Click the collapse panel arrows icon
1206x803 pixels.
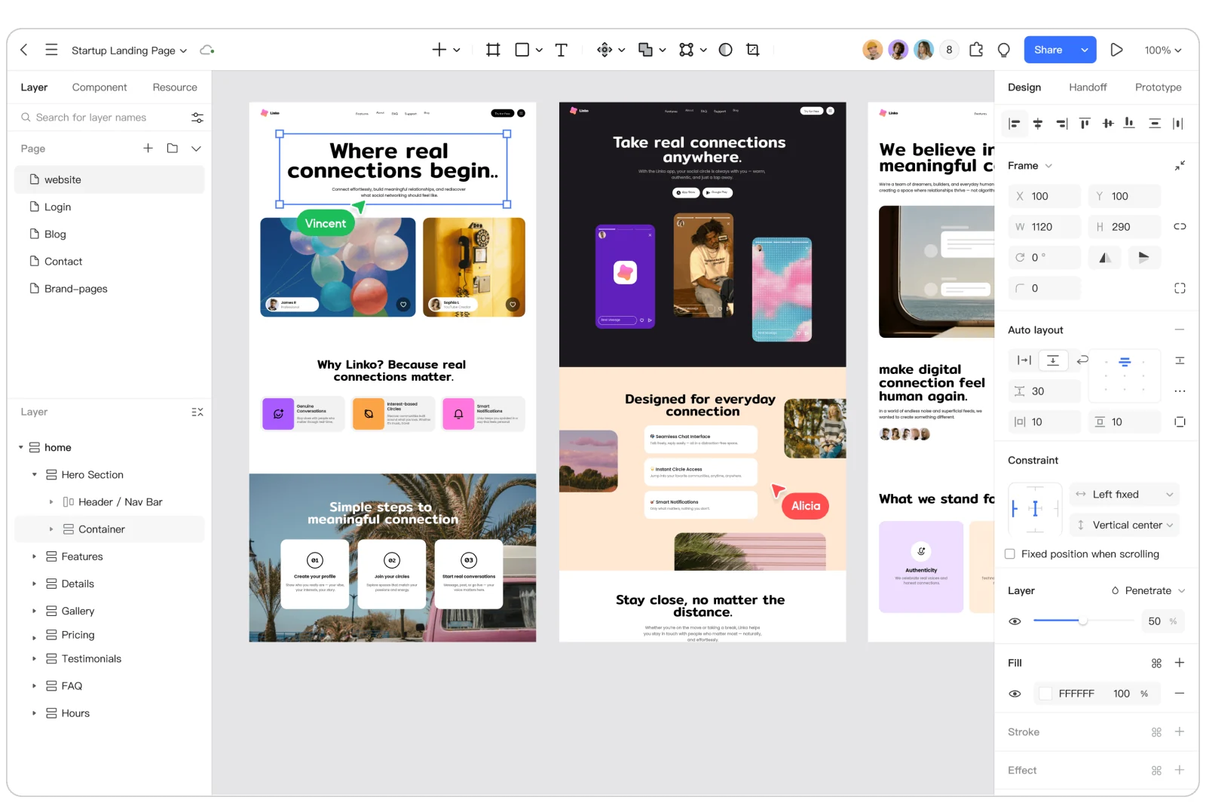(x=1180, y=165)
